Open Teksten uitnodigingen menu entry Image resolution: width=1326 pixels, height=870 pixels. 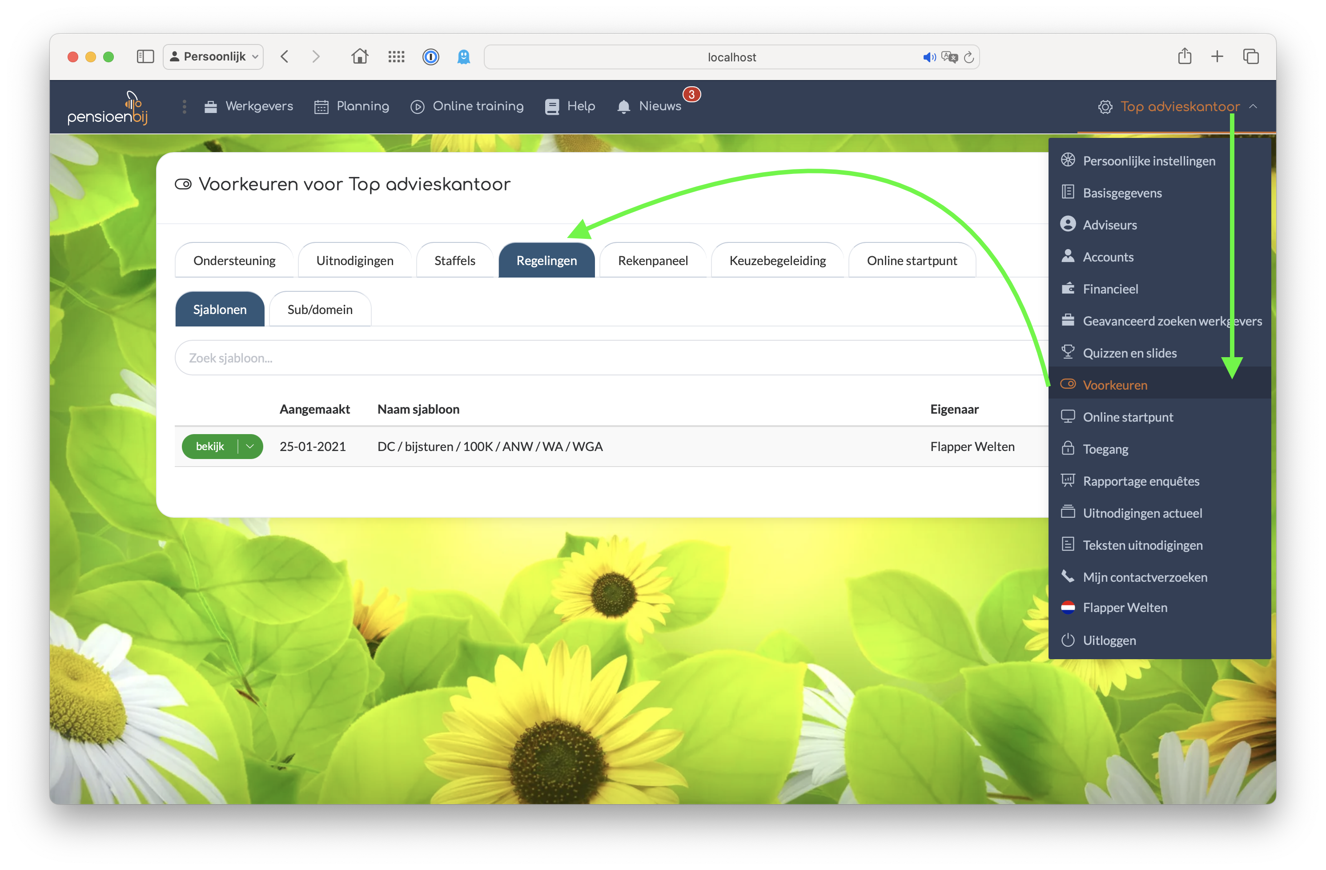pos(1159,545)
